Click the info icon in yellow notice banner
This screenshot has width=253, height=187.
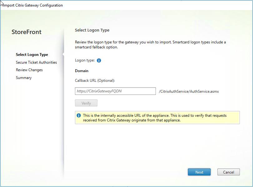pyautogui.click(x=79, y=116)
